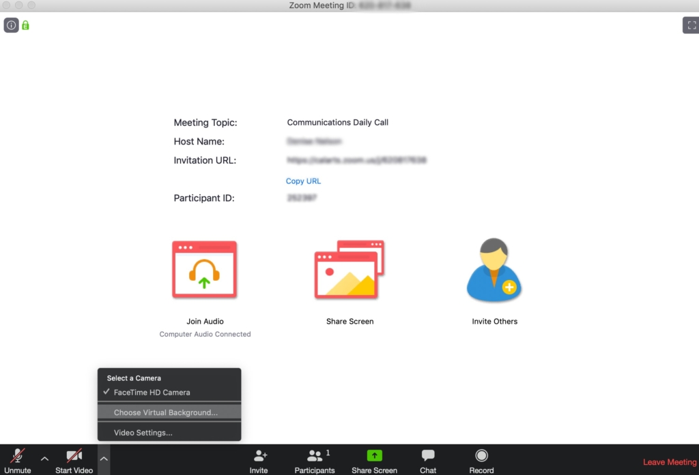Screen dimensions: 699x475
Task: Enter full screen mode
Action: pyautogui.click(x=691, y=25)
